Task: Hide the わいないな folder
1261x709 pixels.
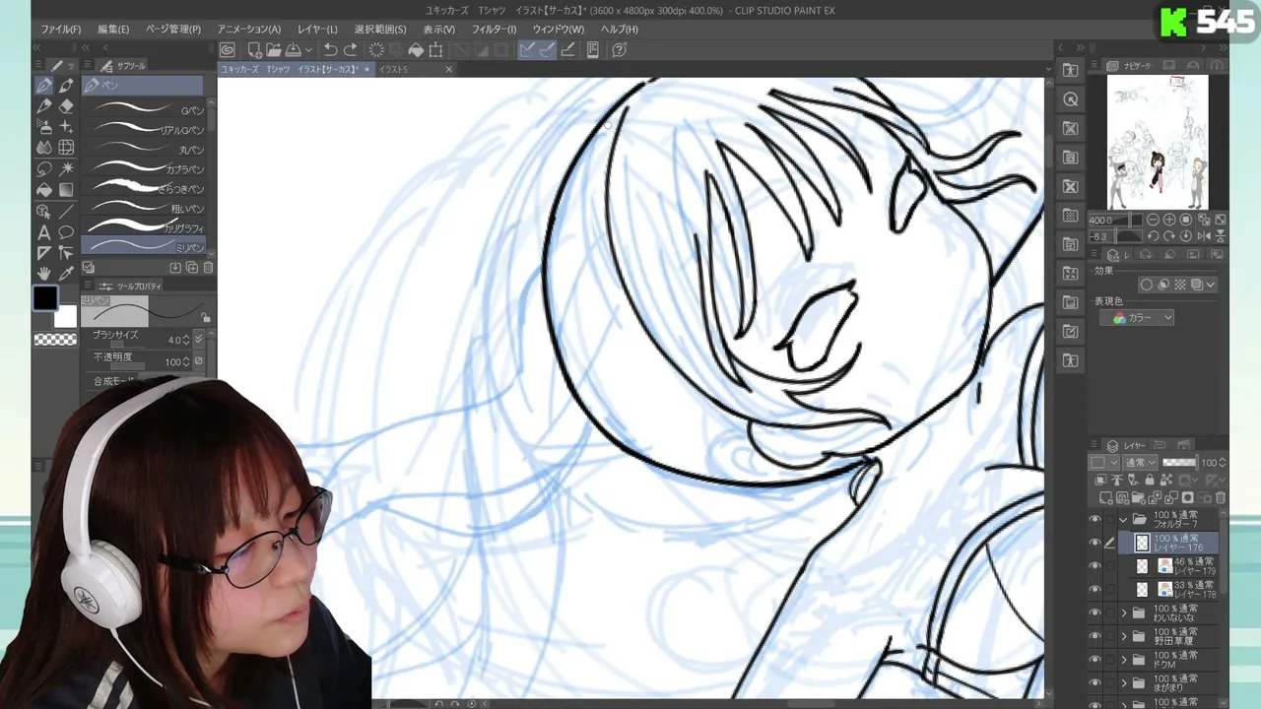Action: point(1095,612)
